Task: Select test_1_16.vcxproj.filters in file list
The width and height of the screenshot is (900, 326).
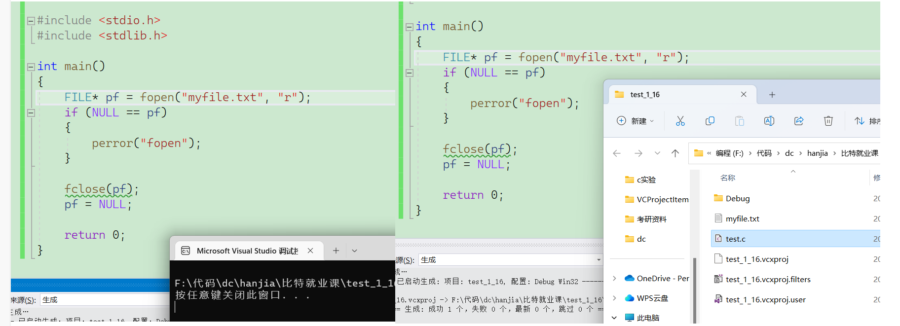Action: 795,280
